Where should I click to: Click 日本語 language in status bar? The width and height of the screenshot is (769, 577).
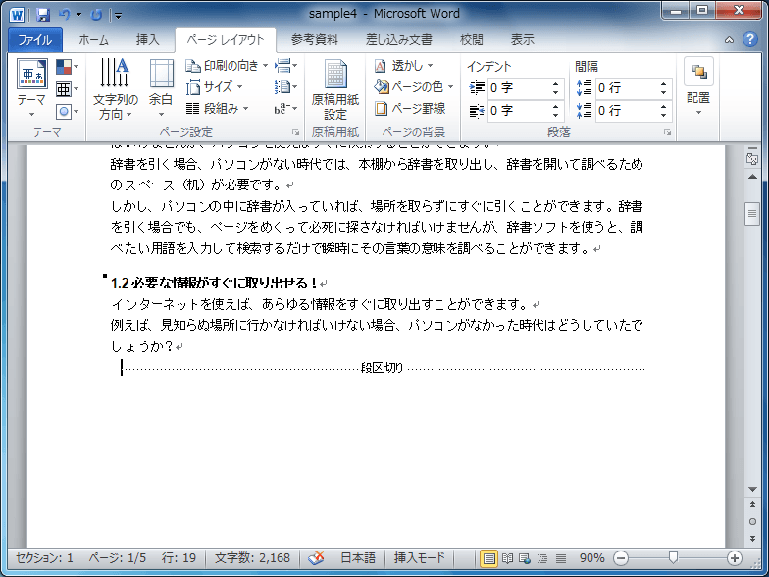pyautogui.click(x=358, y=558)
